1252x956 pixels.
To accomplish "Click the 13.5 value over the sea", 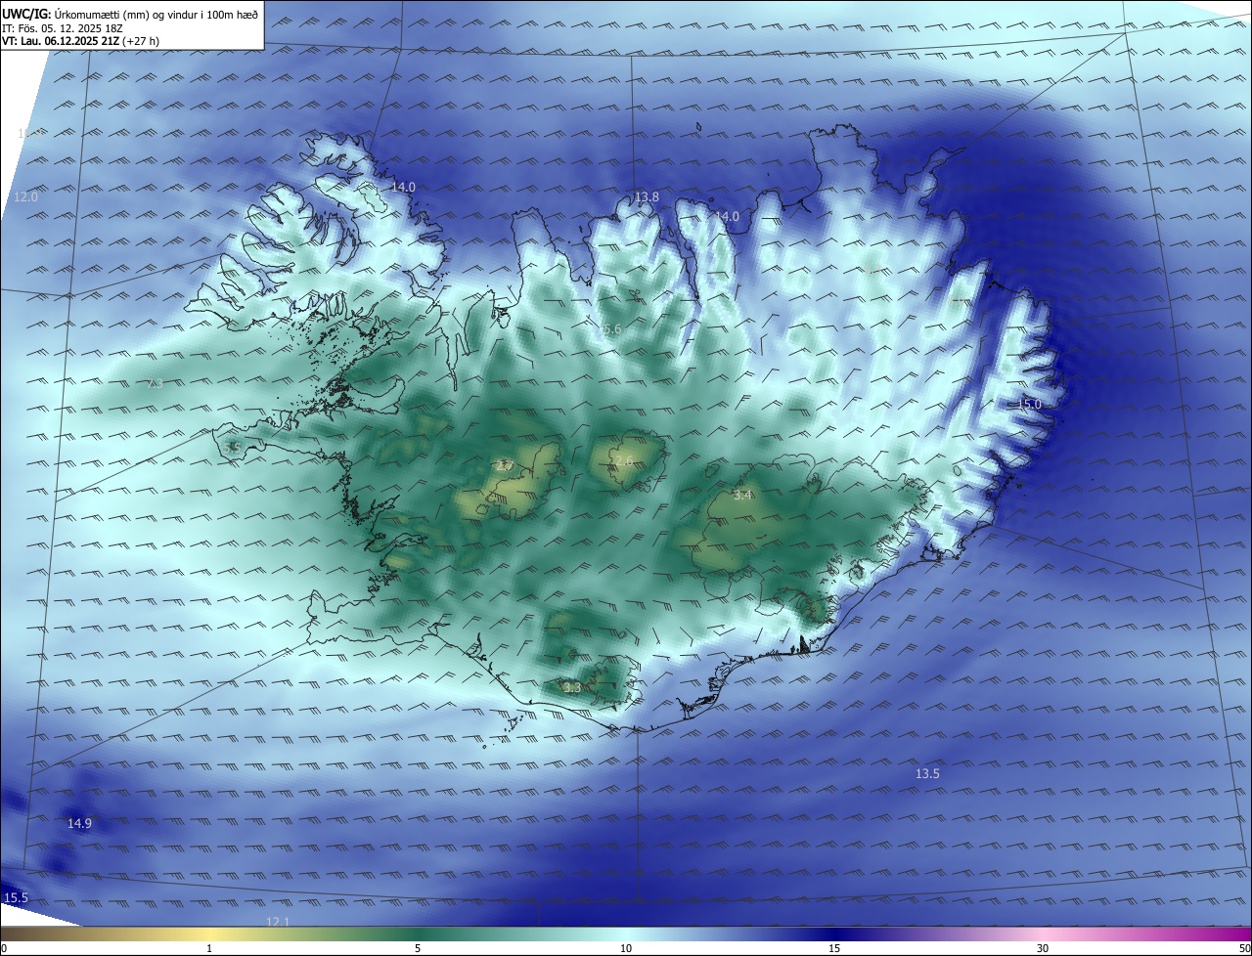I will [x=927, y=773].
